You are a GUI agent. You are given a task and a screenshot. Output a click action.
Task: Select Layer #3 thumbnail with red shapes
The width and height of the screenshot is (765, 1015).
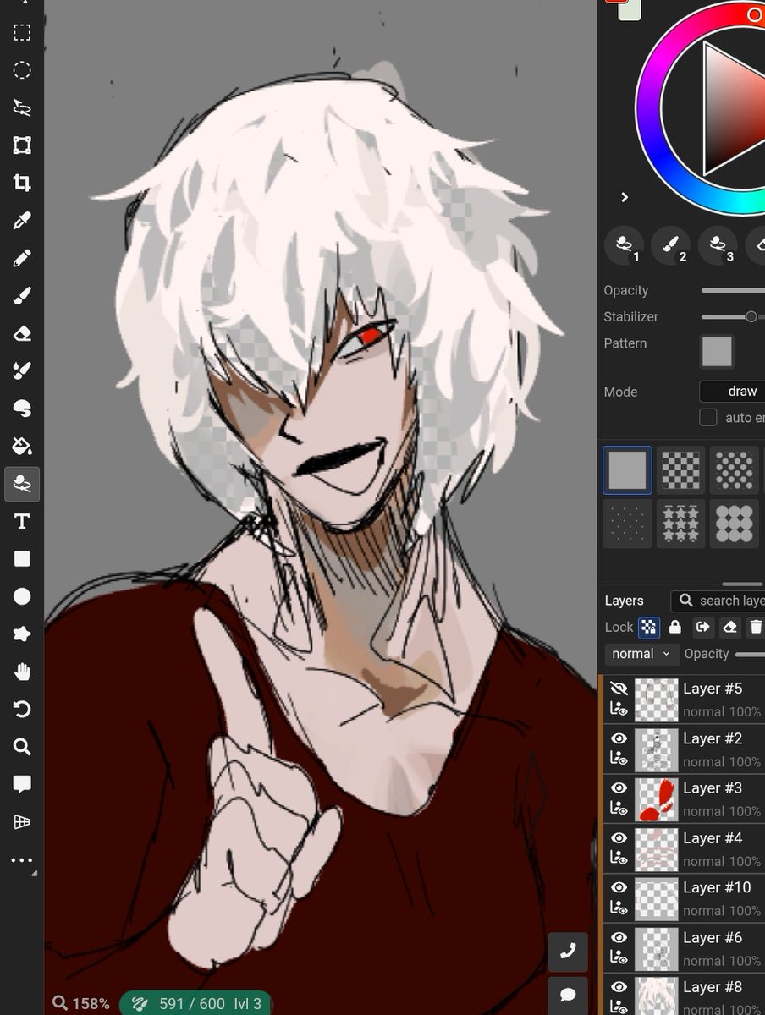657,799
